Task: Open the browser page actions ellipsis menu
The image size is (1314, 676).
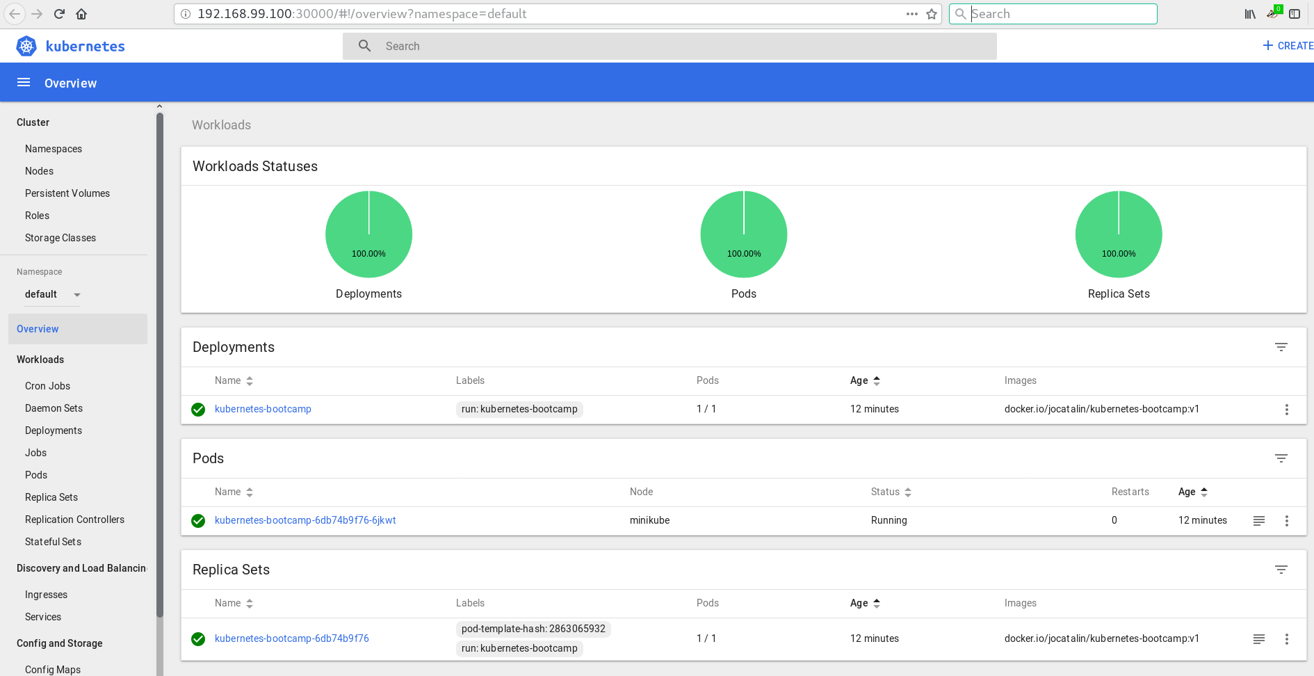Action: point(911,14)
